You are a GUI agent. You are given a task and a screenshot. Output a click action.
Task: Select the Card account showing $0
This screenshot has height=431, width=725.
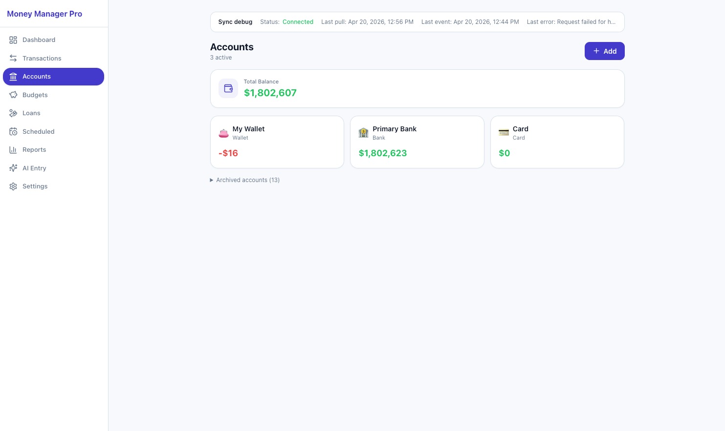557,142
